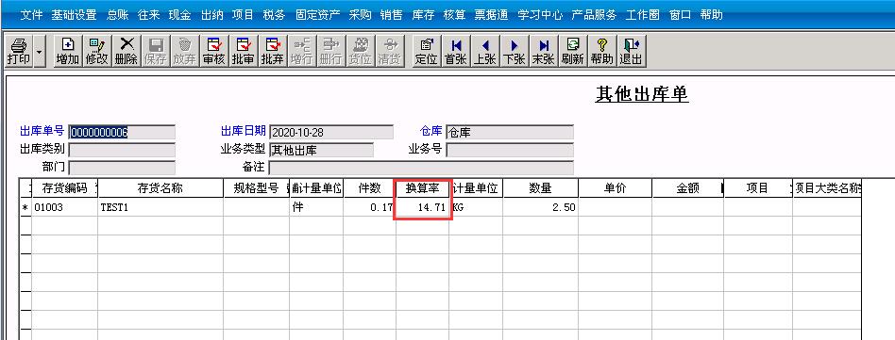Click the 定位 locate toolbar button
Screen dimensions: 895x340
tap(426, 51)
